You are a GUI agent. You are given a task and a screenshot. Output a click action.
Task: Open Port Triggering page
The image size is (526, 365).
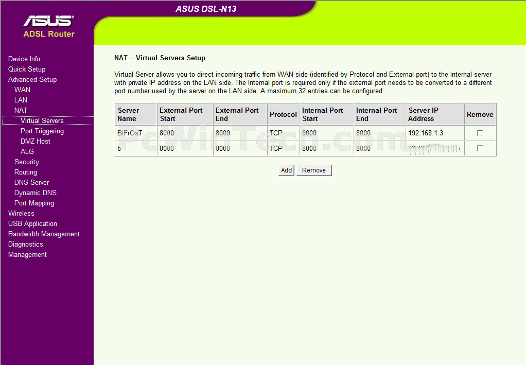42,131
